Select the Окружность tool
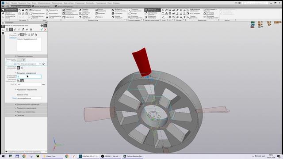 (52, 10)
